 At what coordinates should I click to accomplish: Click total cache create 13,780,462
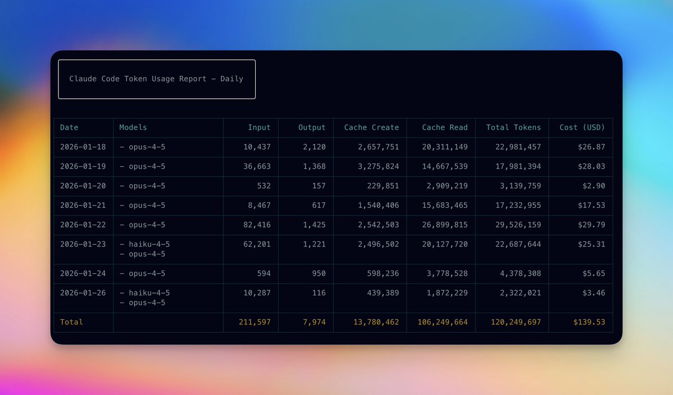[376, 322]
